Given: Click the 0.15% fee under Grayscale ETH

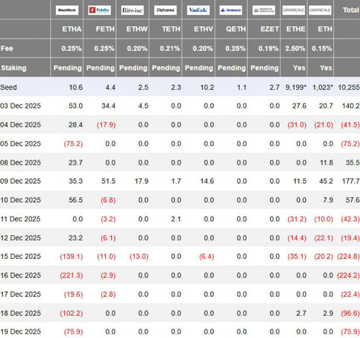Looking at the screenshot, I should coord(322,48).
